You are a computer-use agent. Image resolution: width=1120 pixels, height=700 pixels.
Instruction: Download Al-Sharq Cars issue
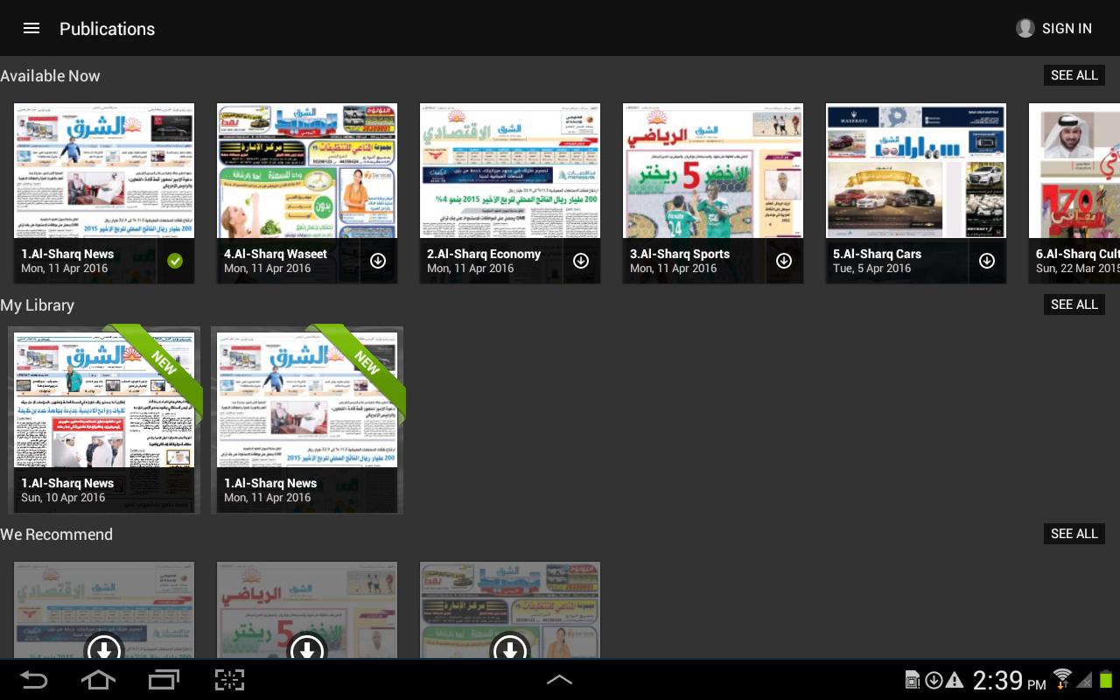(987, 261)
